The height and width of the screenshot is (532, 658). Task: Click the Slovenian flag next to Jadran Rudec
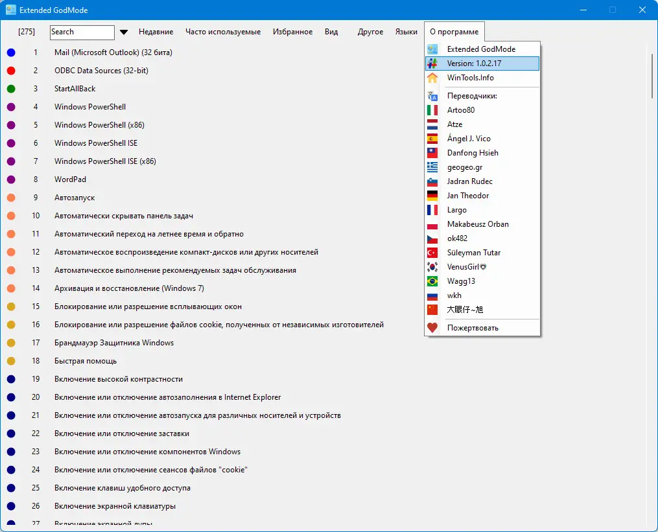tap(432, 181)
